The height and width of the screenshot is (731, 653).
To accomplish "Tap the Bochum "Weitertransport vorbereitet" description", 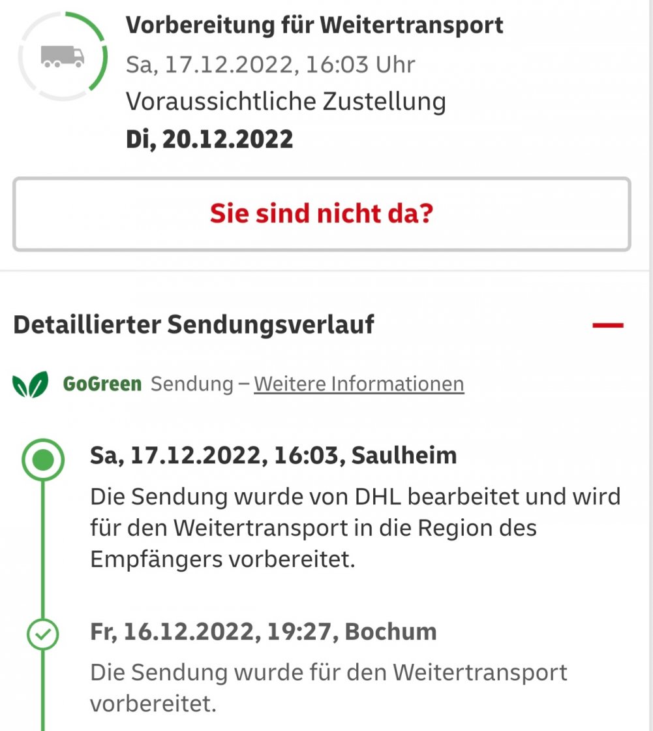I will pyautogui.click(x=329, y=688).
